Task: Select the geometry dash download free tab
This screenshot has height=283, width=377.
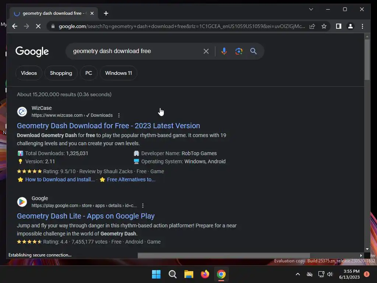Action: click(54, 13)
